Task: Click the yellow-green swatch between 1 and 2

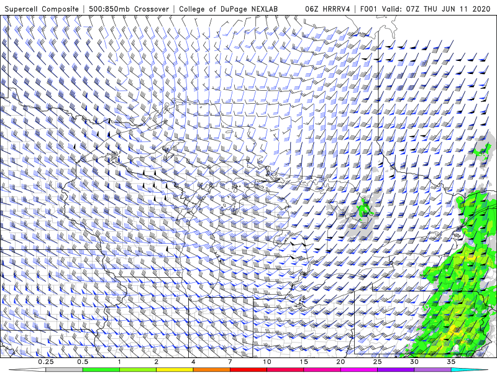Action: pyautogui.click(x=138, y=370)
